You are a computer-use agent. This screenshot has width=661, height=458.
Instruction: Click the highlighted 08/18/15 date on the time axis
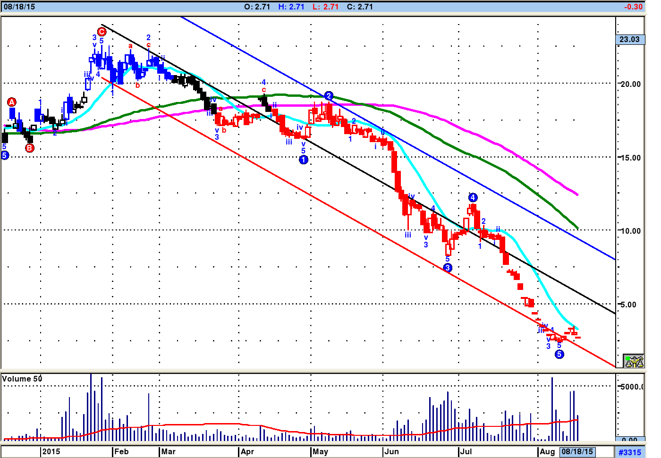(x=577, y=451)
